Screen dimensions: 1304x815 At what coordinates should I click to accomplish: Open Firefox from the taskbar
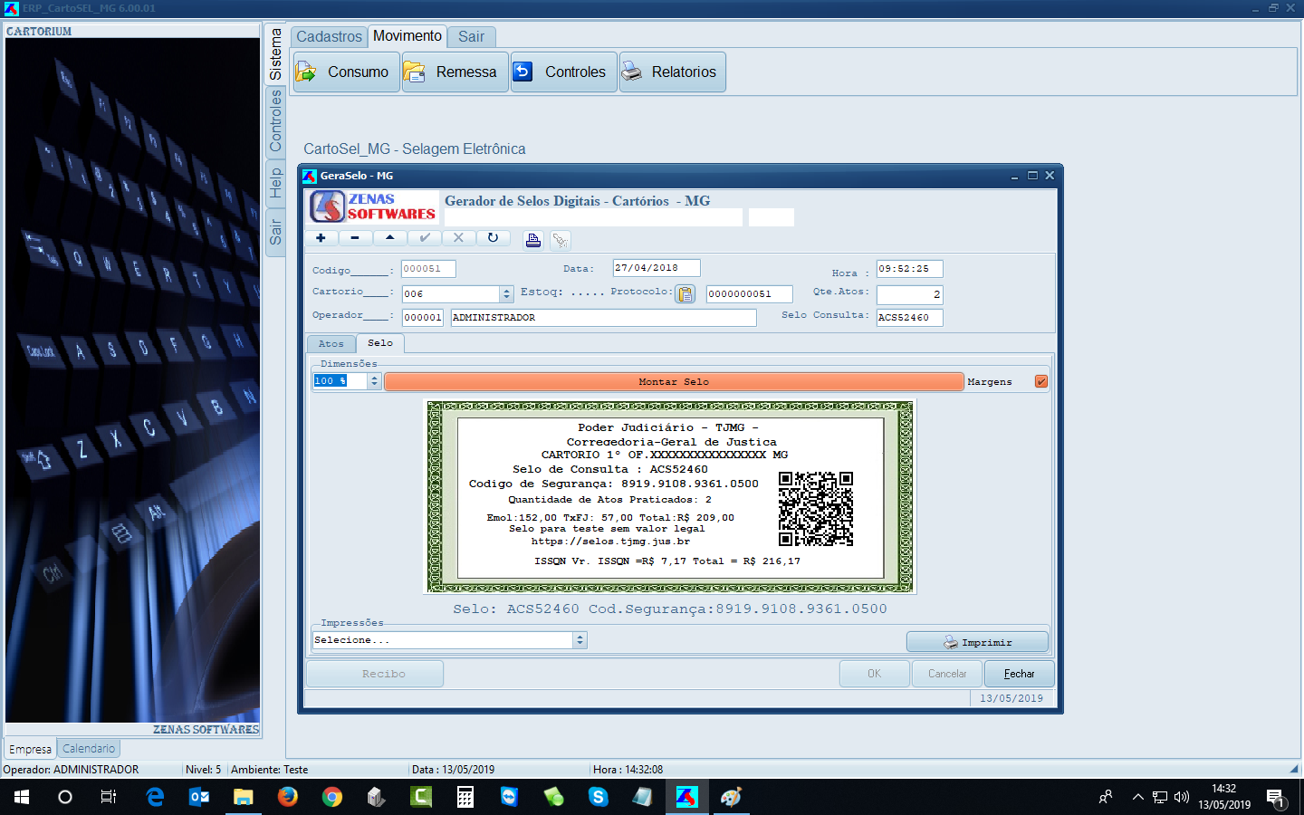click(288, 797)
